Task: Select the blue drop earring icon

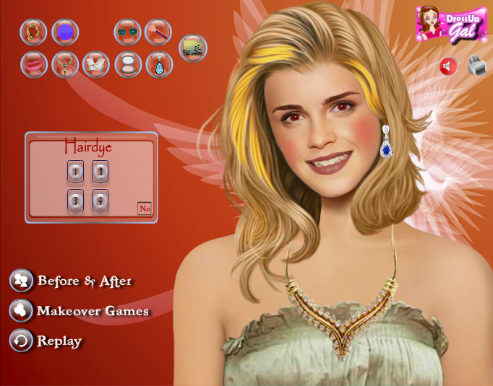Action: coord(160,65)
